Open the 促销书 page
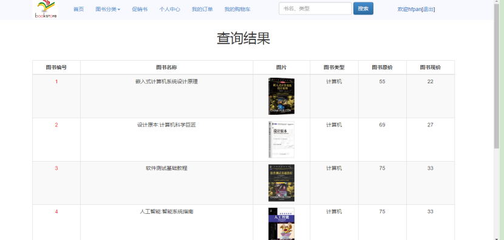This screenshot has height=240, width=504. click(x=140, y=9)
